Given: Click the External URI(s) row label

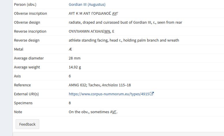Looking at the screenshot, I should [26, 94].
